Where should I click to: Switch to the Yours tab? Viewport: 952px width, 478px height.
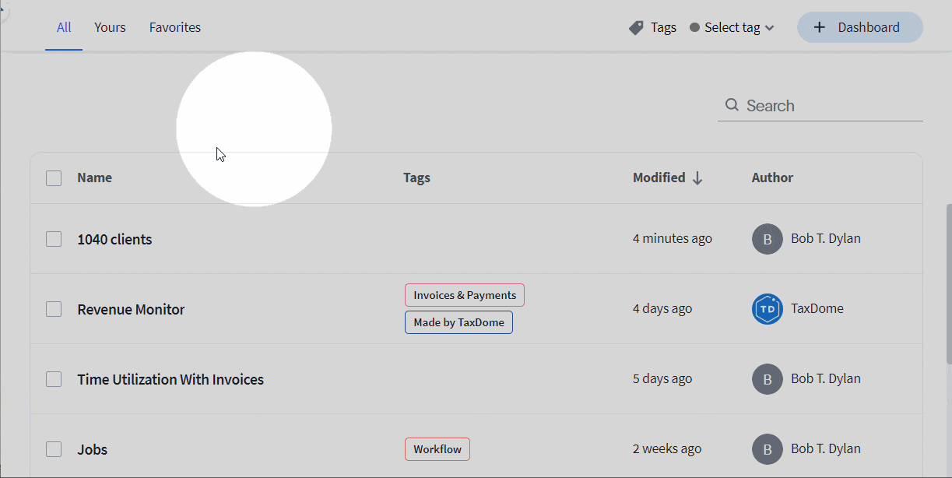pos(110,28)
